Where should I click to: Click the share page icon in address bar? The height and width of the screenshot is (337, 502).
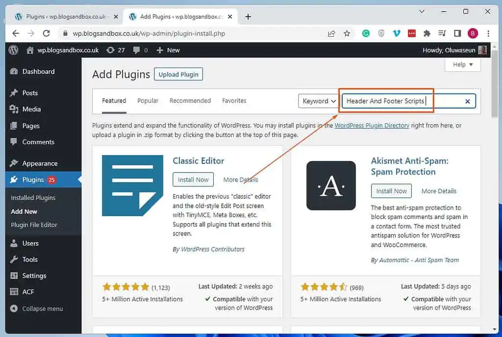click(x=331, y=33)
